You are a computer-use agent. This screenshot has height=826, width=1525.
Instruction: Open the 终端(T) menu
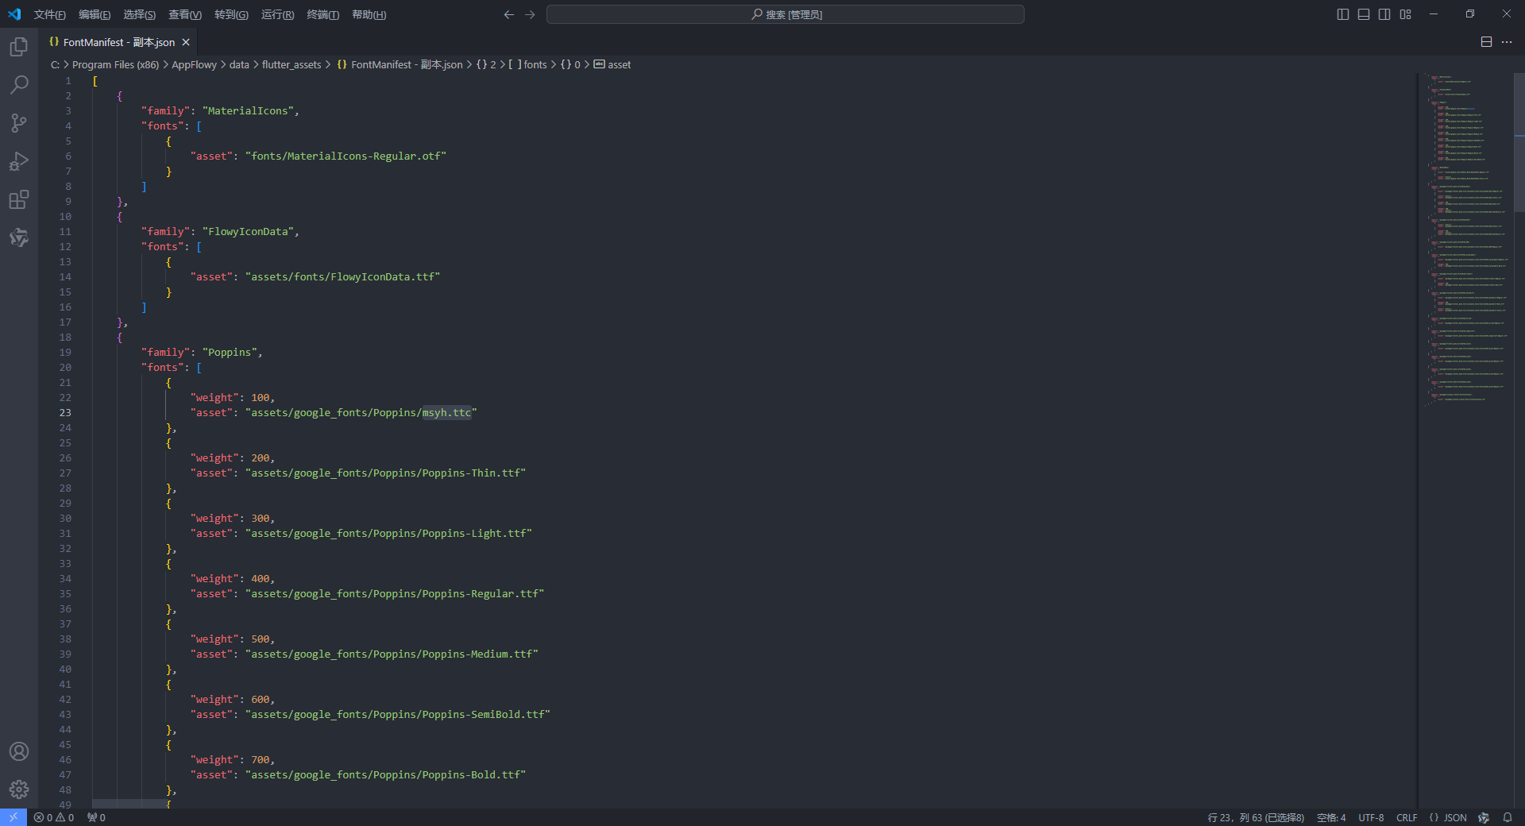(x=322, y=14)
